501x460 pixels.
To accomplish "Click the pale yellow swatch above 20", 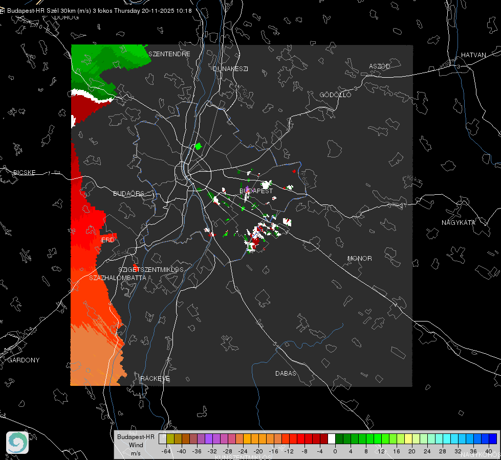I will pos(408,439).
